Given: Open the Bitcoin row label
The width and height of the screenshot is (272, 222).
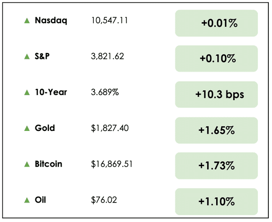Looking at the screenshot, I should 49,164.
